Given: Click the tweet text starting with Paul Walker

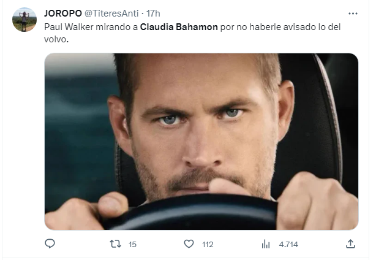Looking at the screenshot, I should coord(192,33).
